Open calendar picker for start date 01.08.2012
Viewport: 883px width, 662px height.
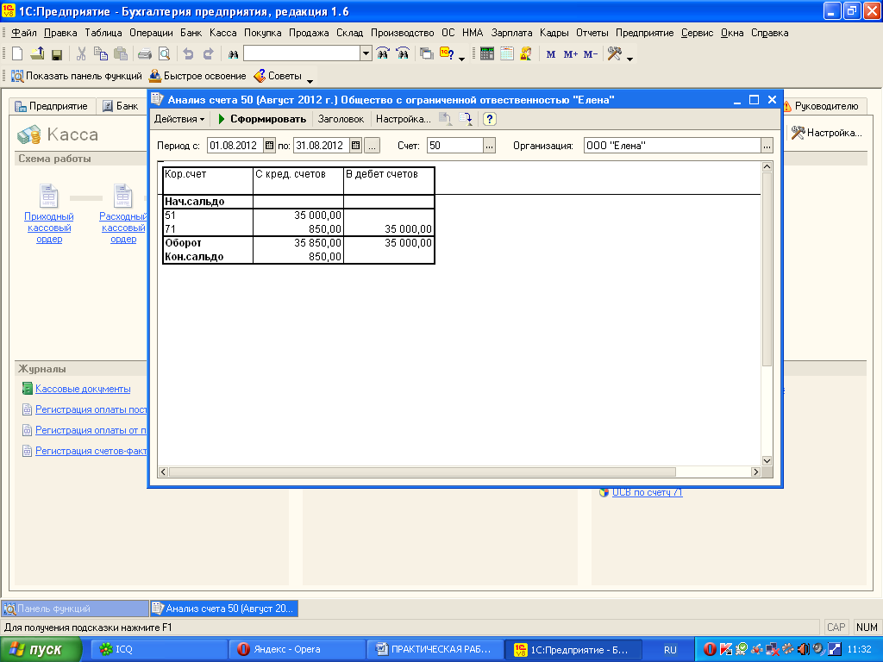coord(270,145)
